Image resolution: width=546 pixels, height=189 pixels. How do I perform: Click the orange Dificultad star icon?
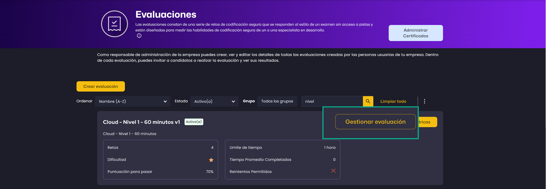[211, 160]
